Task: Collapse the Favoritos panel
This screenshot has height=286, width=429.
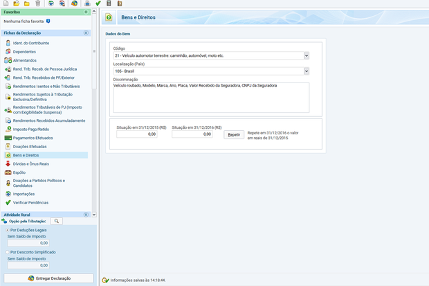Action: point(86,12)
